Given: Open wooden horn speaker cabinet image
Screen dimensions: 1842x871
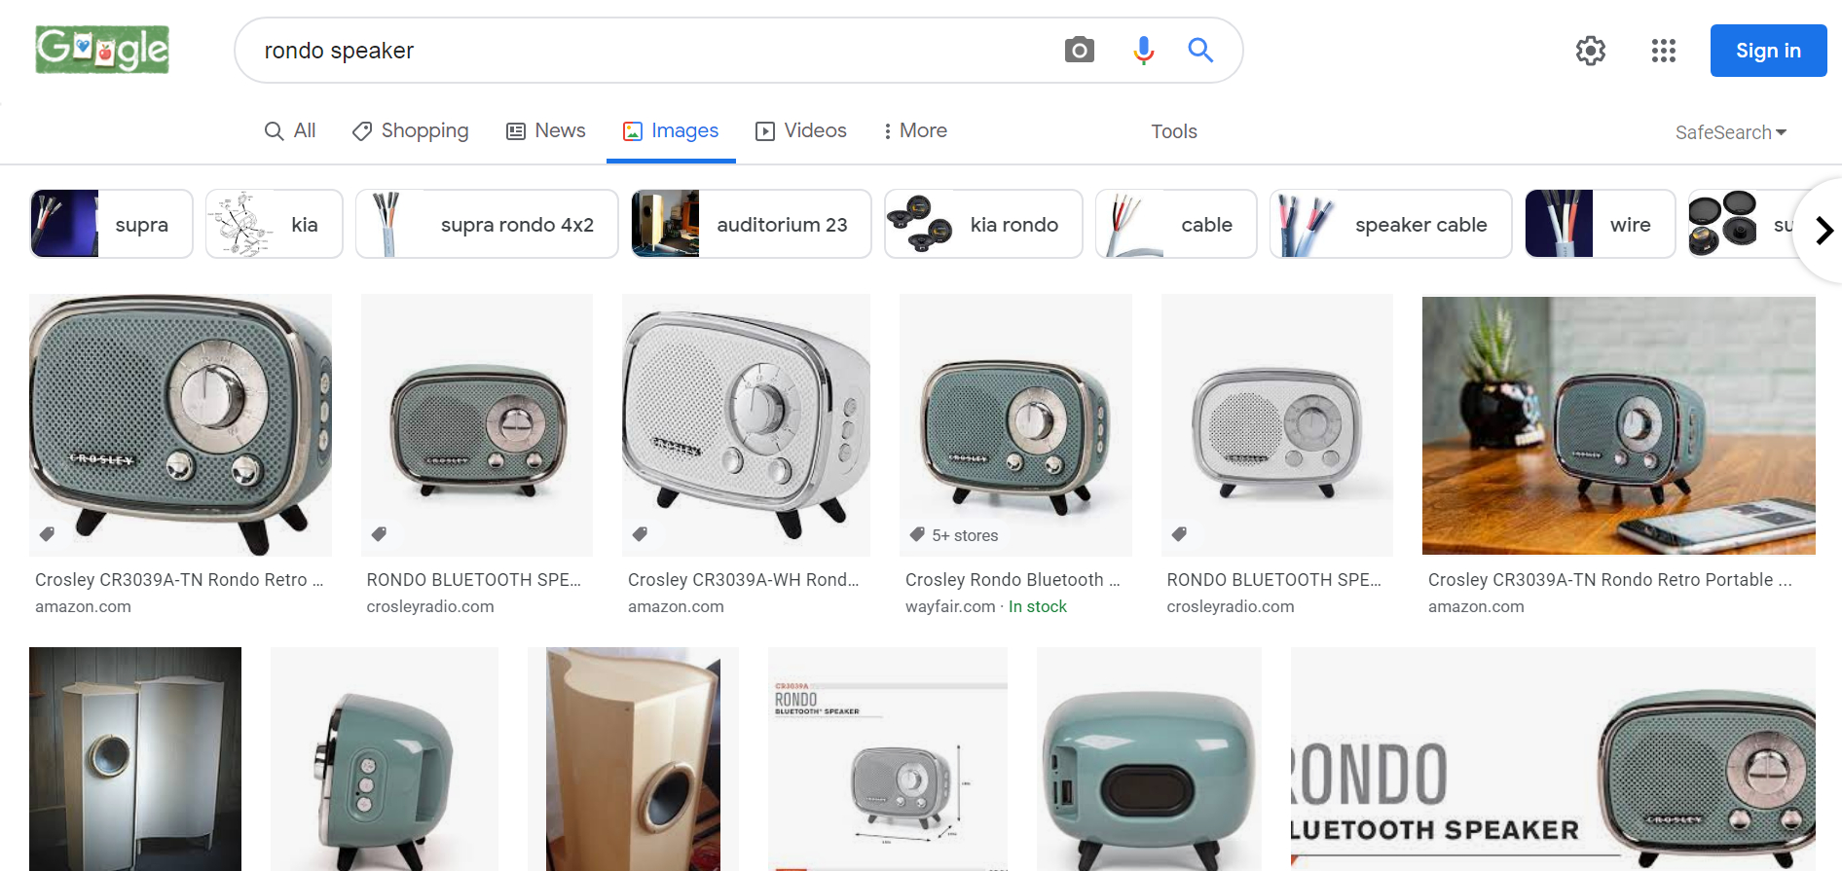Looking at the screenshot, I should pos(633,759).
